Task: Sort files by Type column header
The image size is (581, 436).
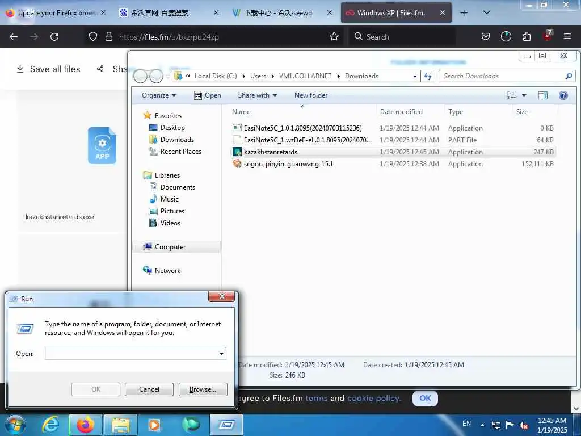Action: click(x=456, y=112)
